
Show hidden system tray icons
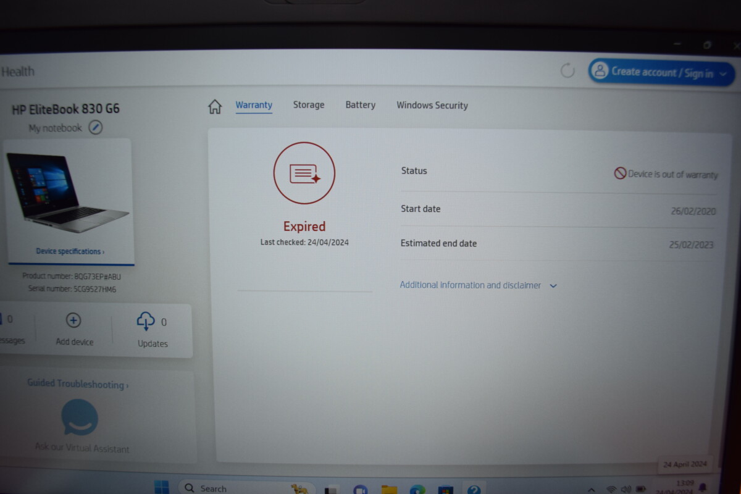pyautogui.click(x=592, y=490)
